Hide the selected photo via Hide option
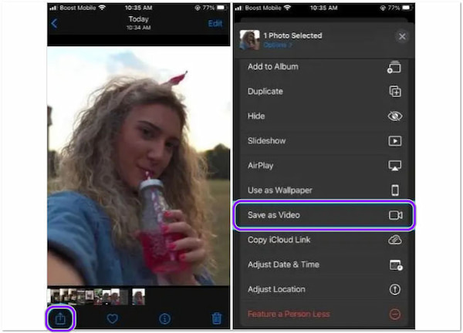 tap(324, 116)
